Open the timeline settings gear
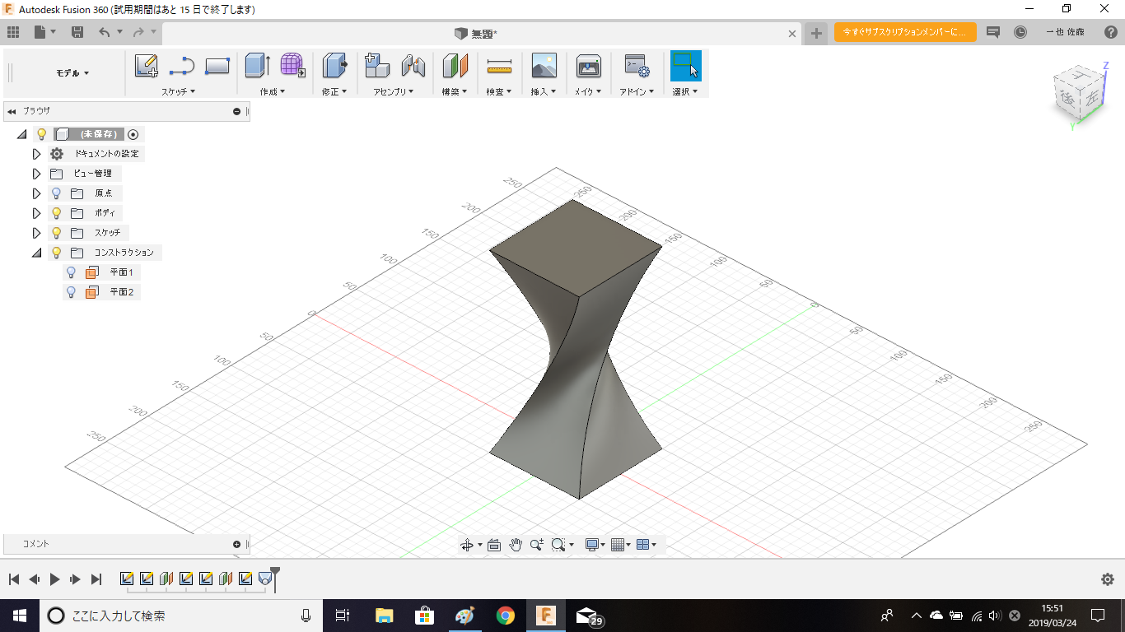Image resolution: width=1125 pixels, height=632 pixels. pos(1108,579)
